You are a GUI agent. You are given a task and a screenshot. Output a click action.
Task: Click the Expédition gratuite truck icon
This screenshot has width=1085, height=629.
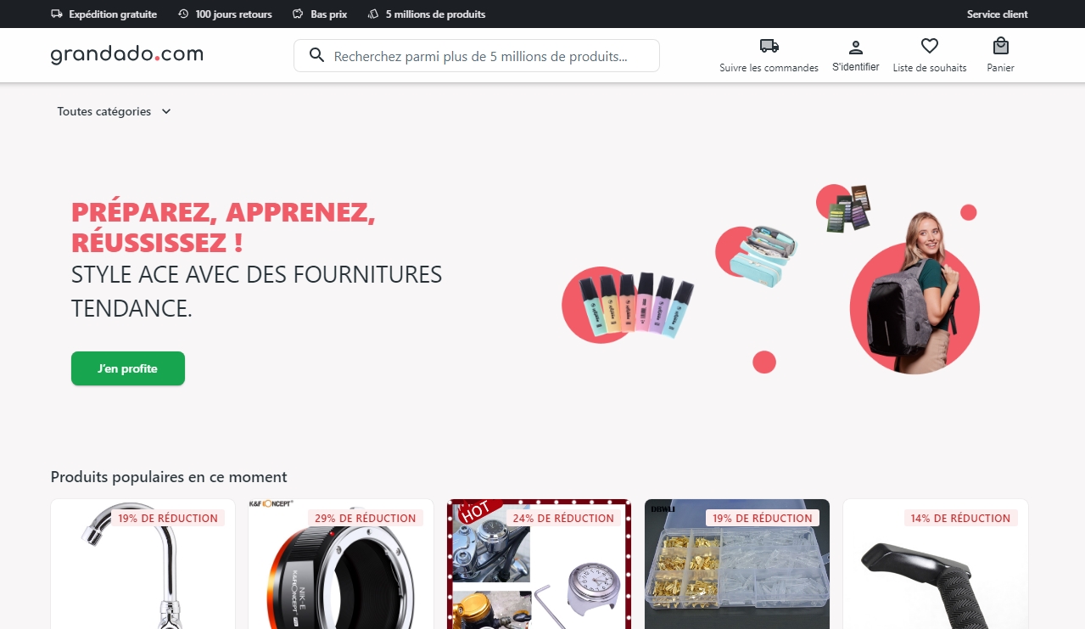tap(57, 14)
